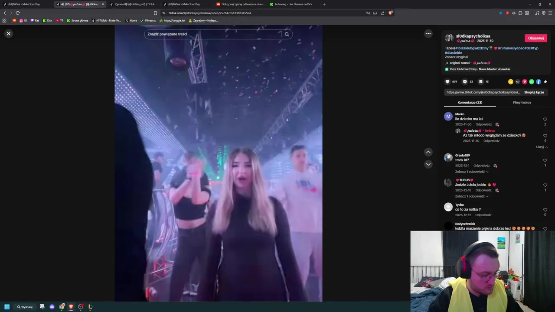Go to next video with down arrow
Viewport: 555px width, 312px height.
428,164
